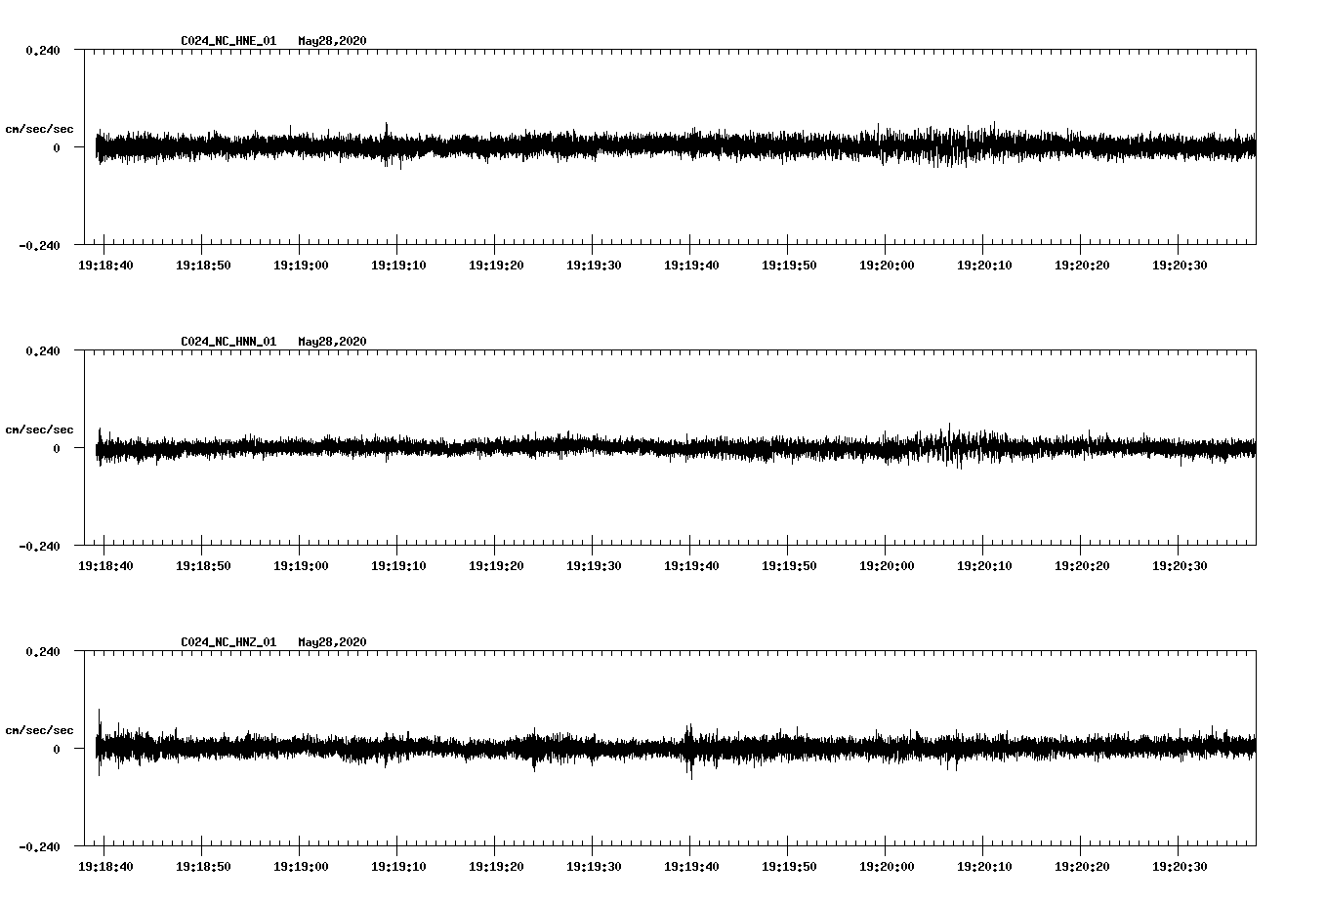Click the 19:20:30 time label under HNE plot
The image size is (1326, 902).
tap(1180, 265)
